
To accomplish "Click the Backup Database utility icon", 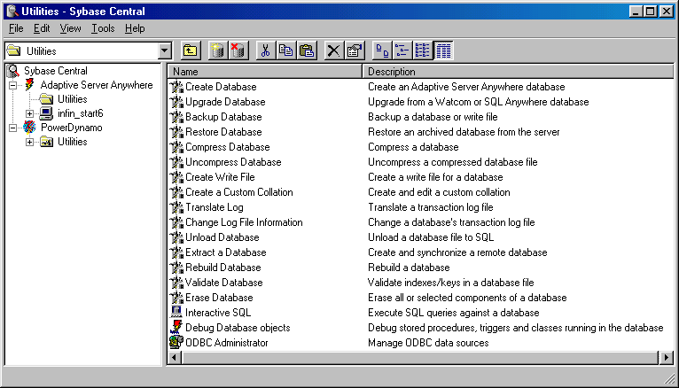I will 176,117.
